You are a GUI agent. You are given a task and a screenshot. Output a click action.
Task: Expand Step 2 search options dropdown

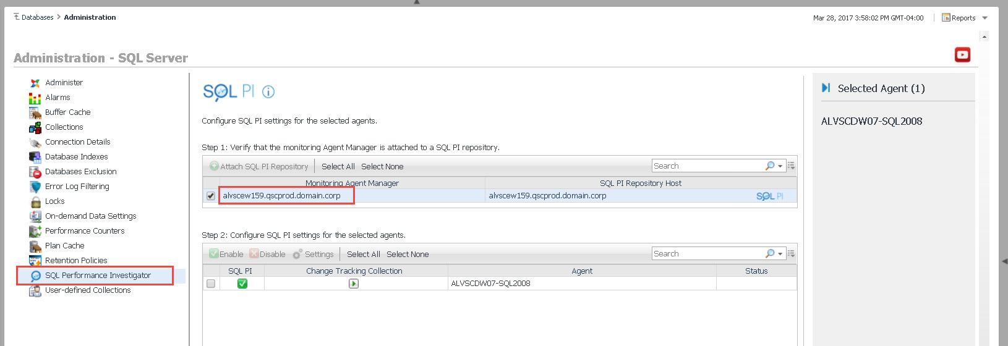pos(780,254)
